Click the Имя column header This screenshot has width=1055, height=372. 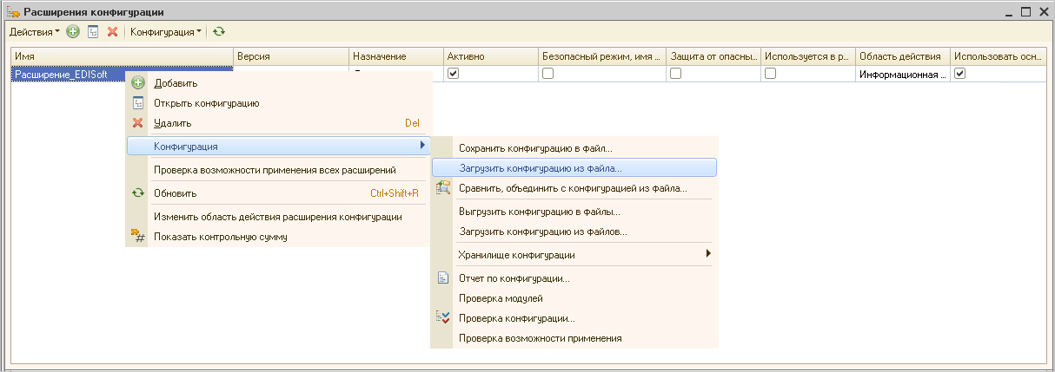tap(122, 56)
